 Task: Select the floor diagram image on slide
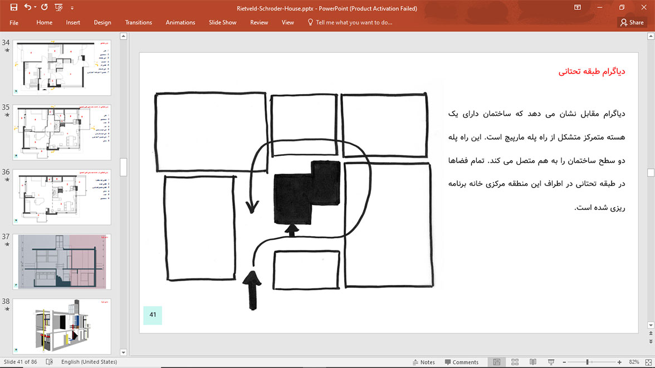pyautogui.click(x=294, y=200)
